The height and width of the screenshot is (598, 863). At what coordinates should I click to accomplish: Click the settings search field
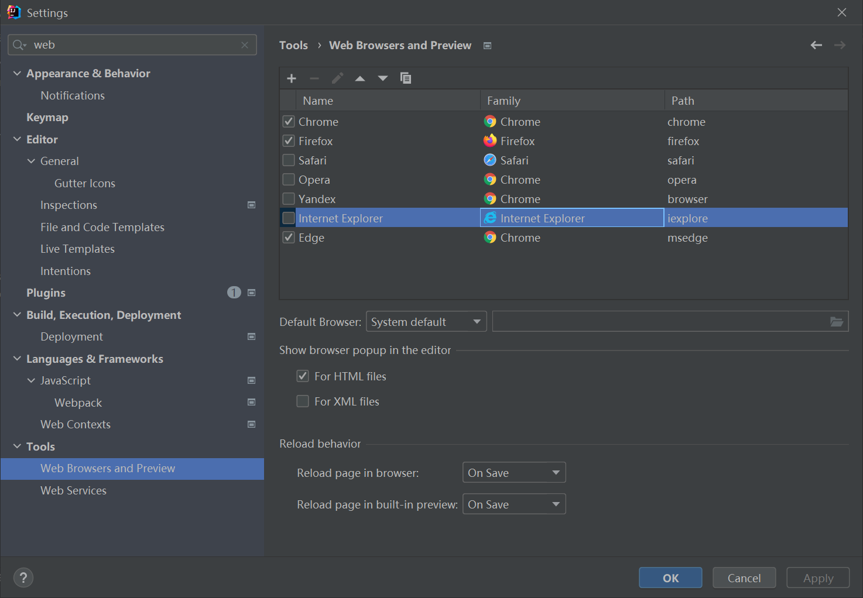(x=132, y=45)
